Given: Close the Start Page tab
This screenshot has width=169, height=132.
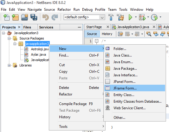Looking at the screenshot, I should pos(108,27).
